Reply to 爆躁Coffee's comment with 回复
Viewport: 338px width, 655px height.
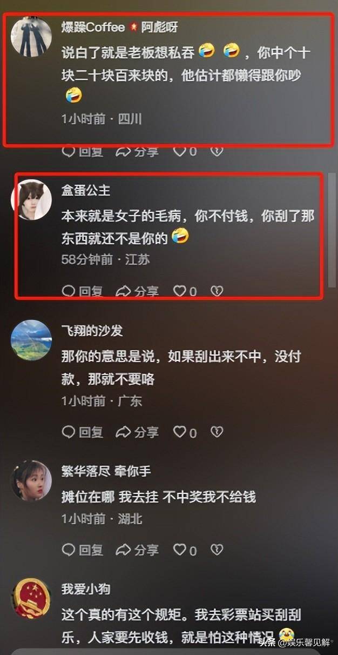pyautogui.click(x=82, y=151)
